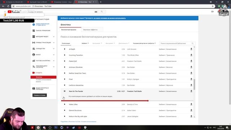Go back with the browser back arrow
Screen dimensions: 231x130
(x=3, y=6)
